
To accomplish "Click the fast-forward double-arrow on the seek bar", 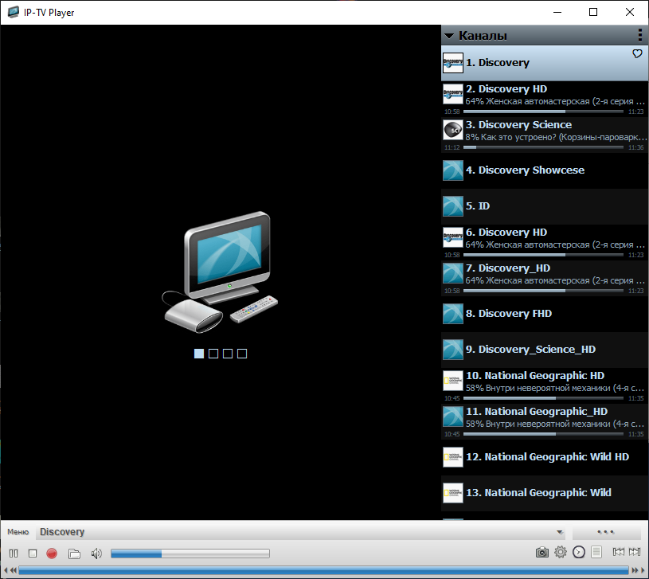I will [635, 570].
